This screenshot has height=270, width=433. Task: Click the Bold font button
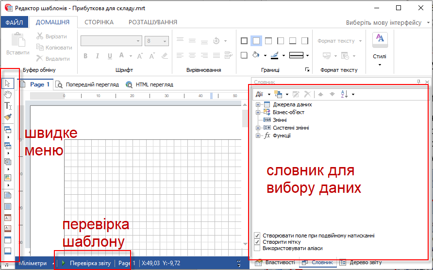pos(85,56)
